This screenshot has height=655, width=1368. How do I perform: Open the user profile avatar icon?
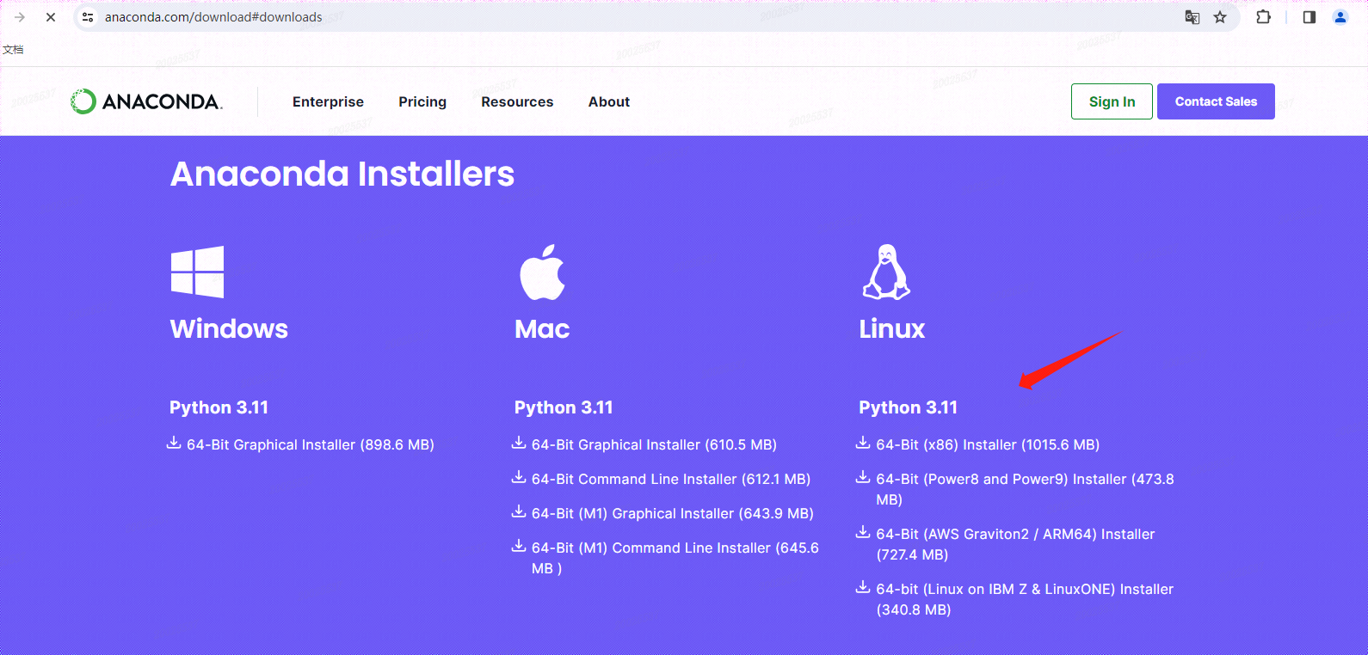coord(1340,17)
